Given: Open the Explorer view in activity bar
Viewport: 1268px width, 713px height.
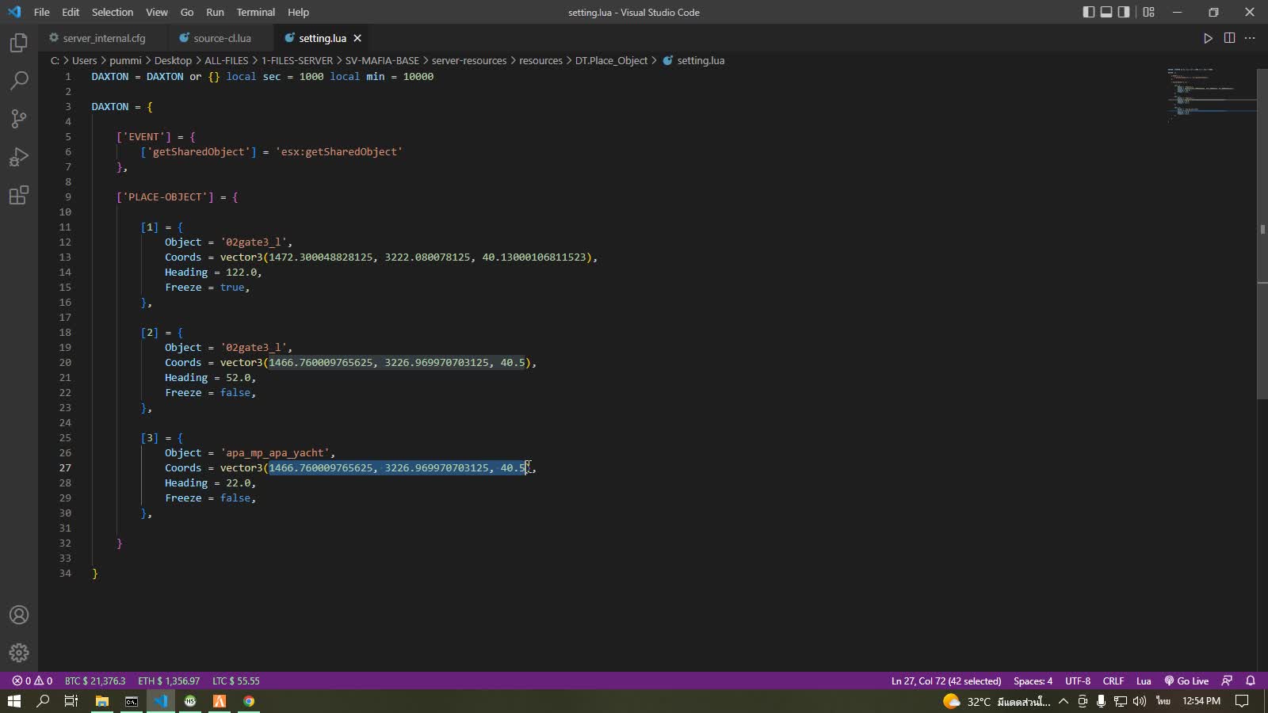Looking at the screenshot, I should tap(19, 43).
